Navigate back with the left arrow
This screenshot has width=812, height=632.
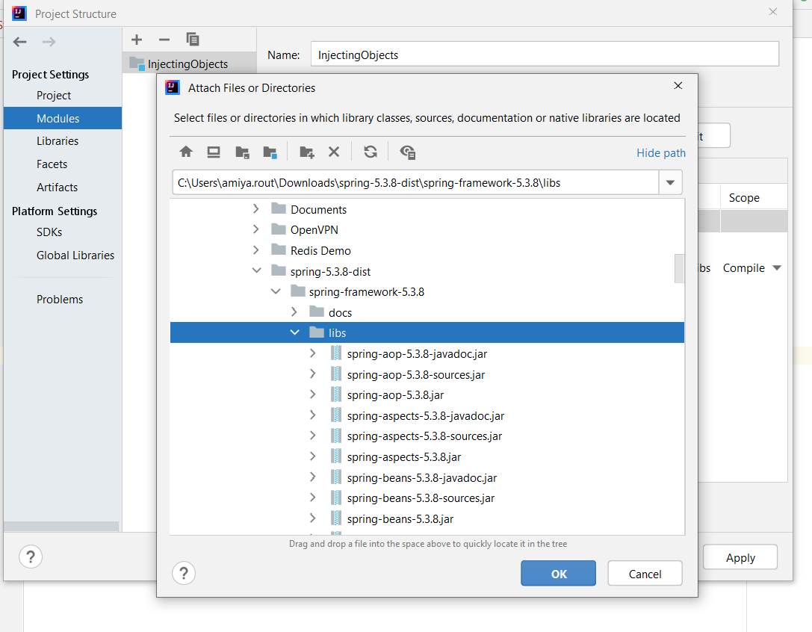[x=19, y=41]
